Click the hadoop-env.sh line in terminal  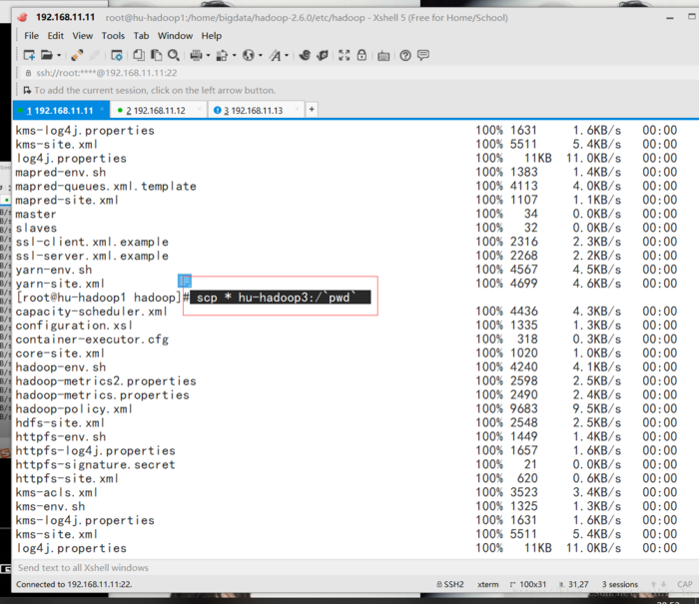point(61,367)
